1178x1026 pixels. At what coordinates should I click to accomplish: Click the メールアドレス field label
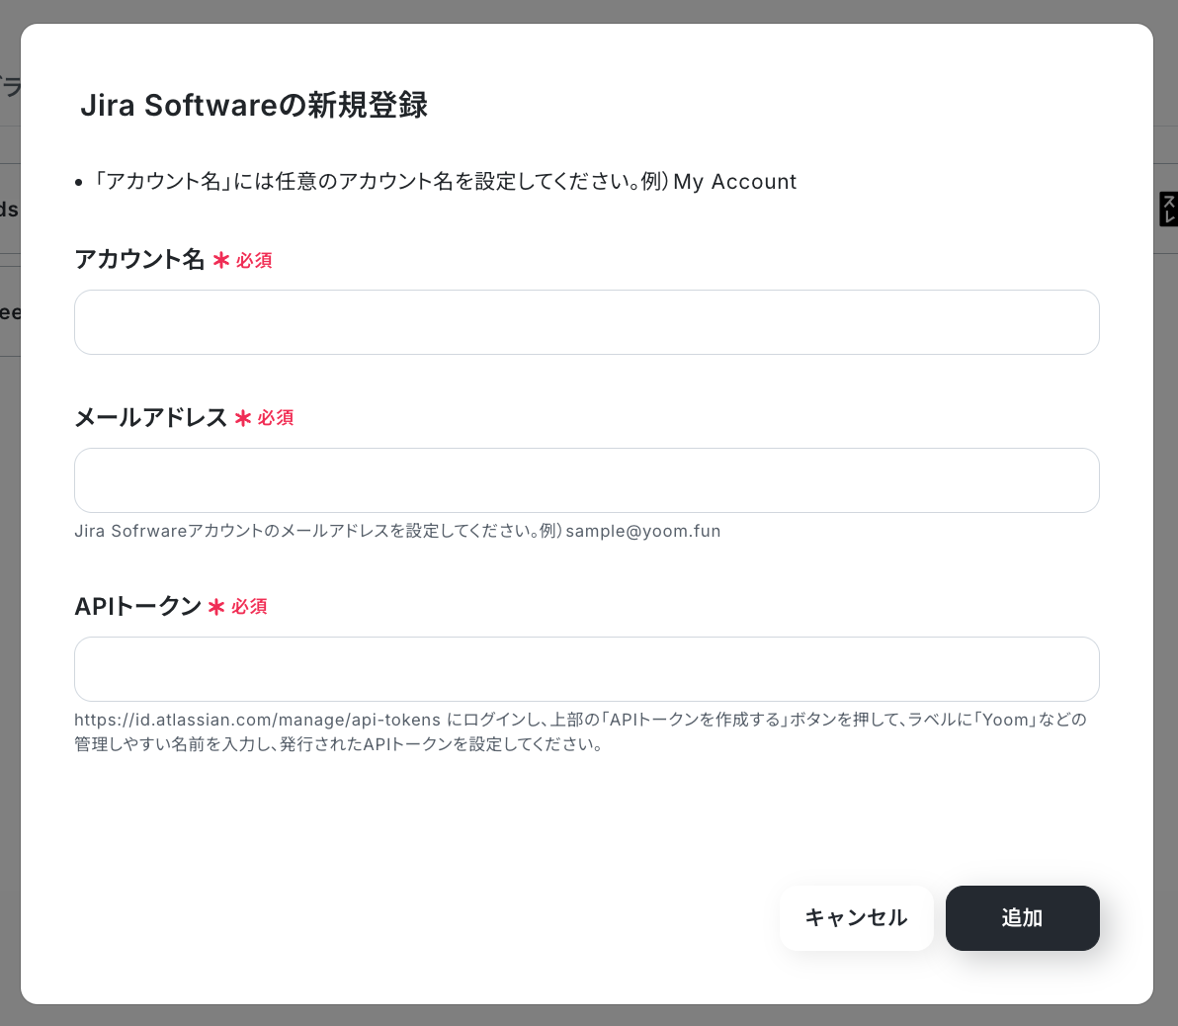pos(151,417)
